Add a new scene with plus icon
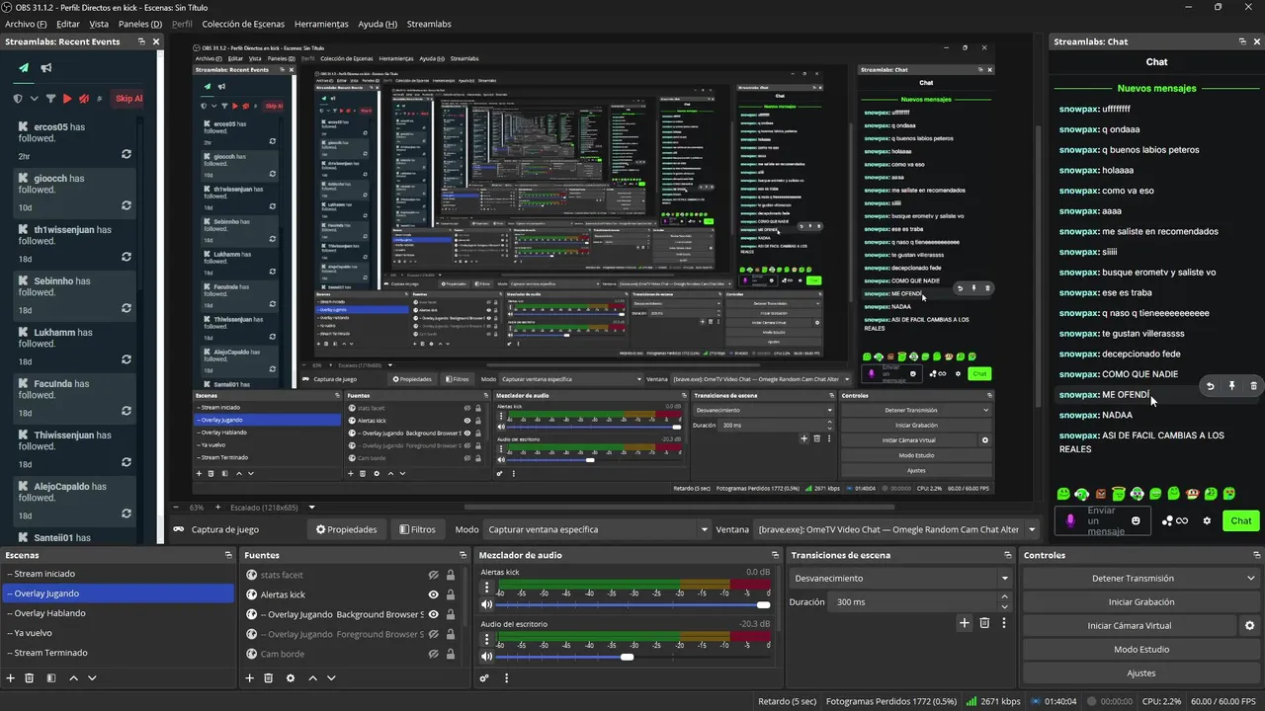The width and height of the screenshot is (1265, 711). [11, 678]
